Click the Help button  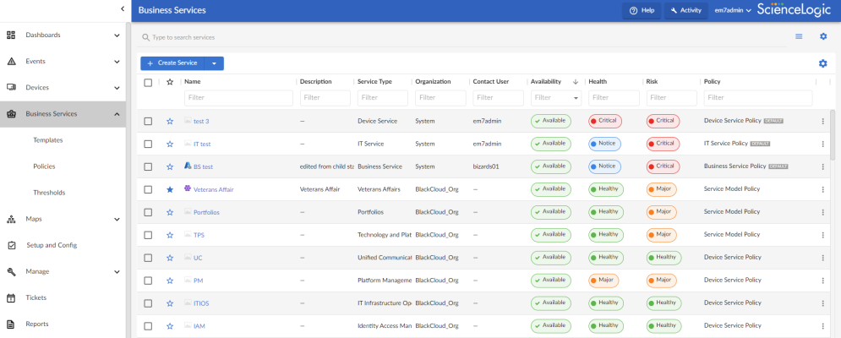tap(642, 10)
